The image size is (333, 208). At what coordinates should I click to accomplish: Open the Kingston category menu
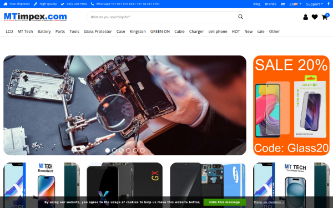pos(138,32)
